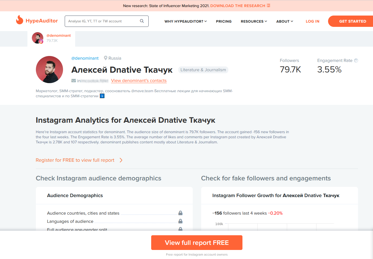
Task: Click the Russia location pin icon
Action: (x=106, y=58)
